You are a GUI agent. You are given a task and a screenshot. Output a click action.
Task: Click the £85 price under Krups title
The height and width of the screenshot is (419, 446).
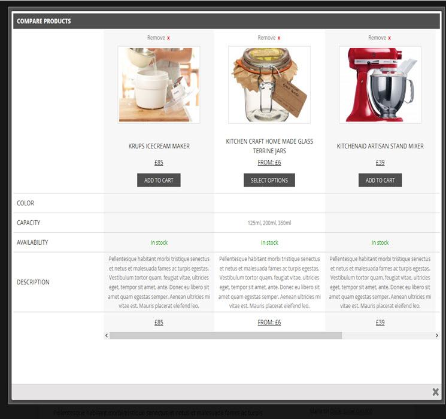pyautogui.click(x=159, y=162)
